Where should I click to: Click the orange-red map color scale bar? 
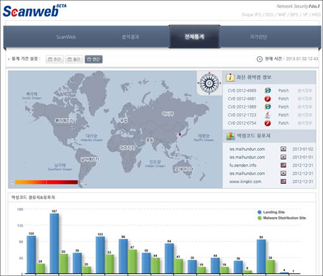(47, 182)
